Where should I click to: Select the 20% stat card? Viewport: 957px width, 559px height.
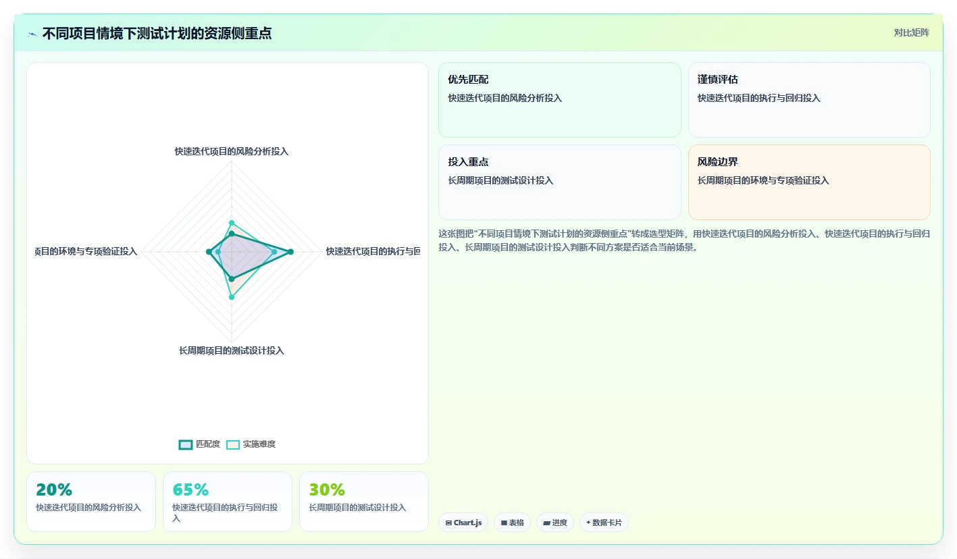pyautogui.click(x=91, y=502)
